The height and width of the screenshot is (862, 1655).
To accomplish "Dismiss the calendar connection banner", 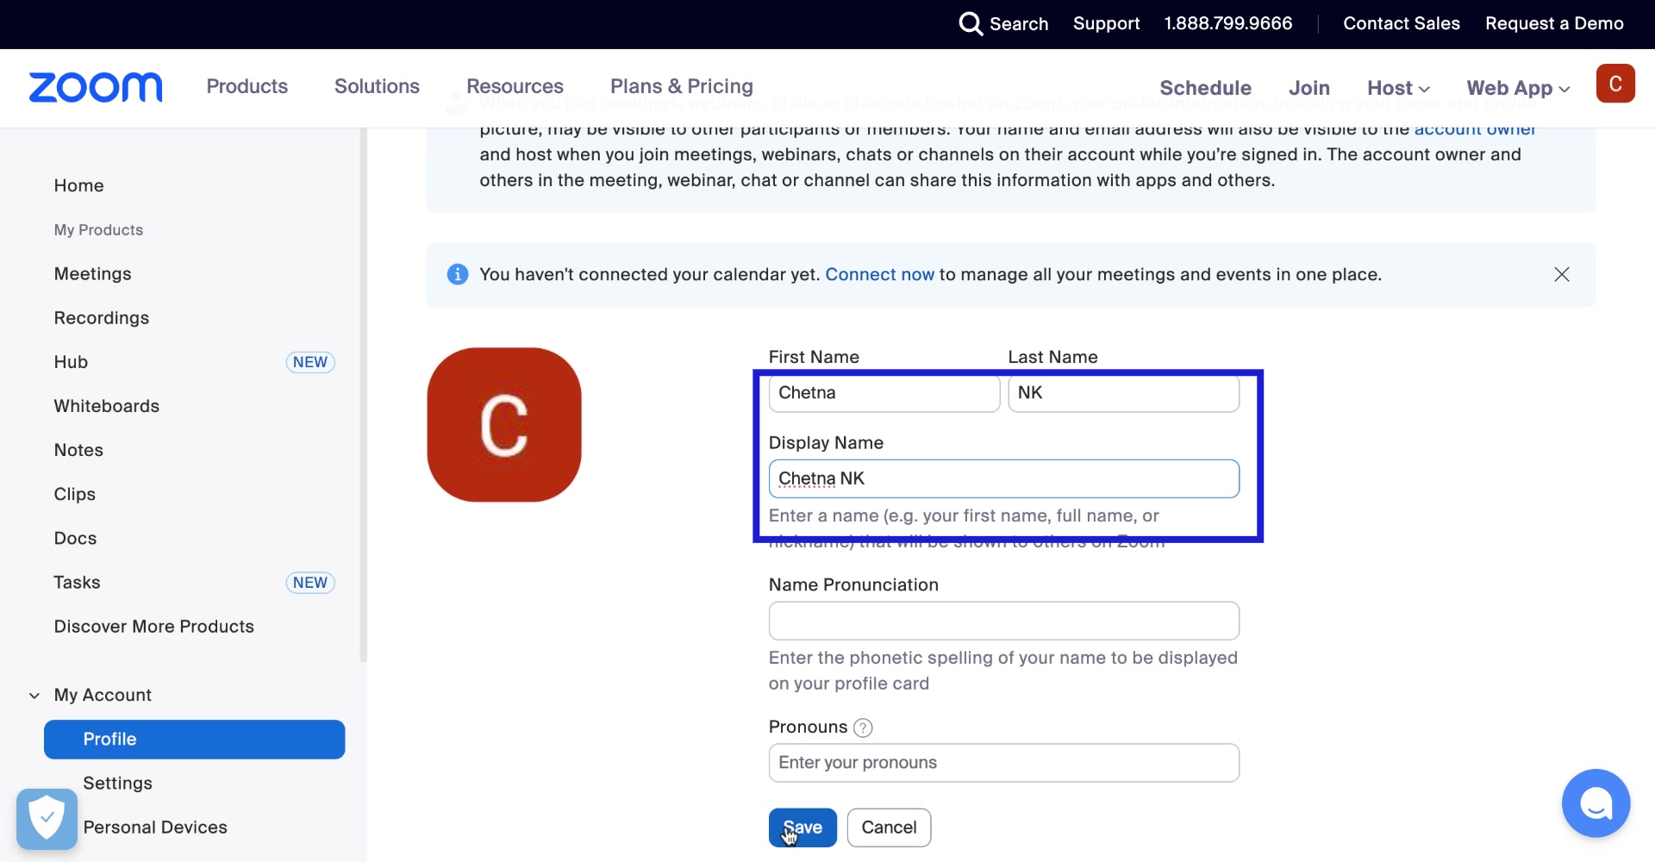I will tap(1561, 274).
